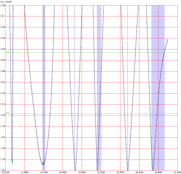181x174 pixels.
Task: Click the green 3.0 VSWR threshold label
Action: [8, 52]
